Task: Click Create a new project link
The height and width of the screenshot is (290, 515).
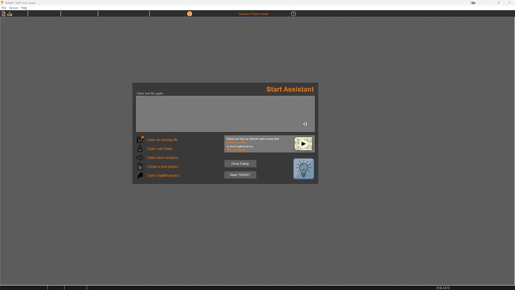Action: click(163, 166)
